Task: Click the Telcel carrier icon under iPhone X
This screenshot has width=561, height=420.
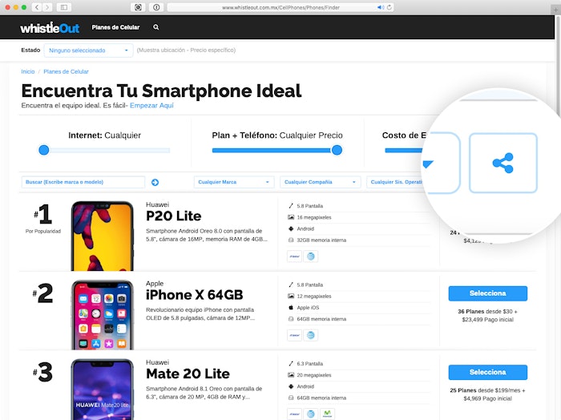Action: (x=294, y=335)
